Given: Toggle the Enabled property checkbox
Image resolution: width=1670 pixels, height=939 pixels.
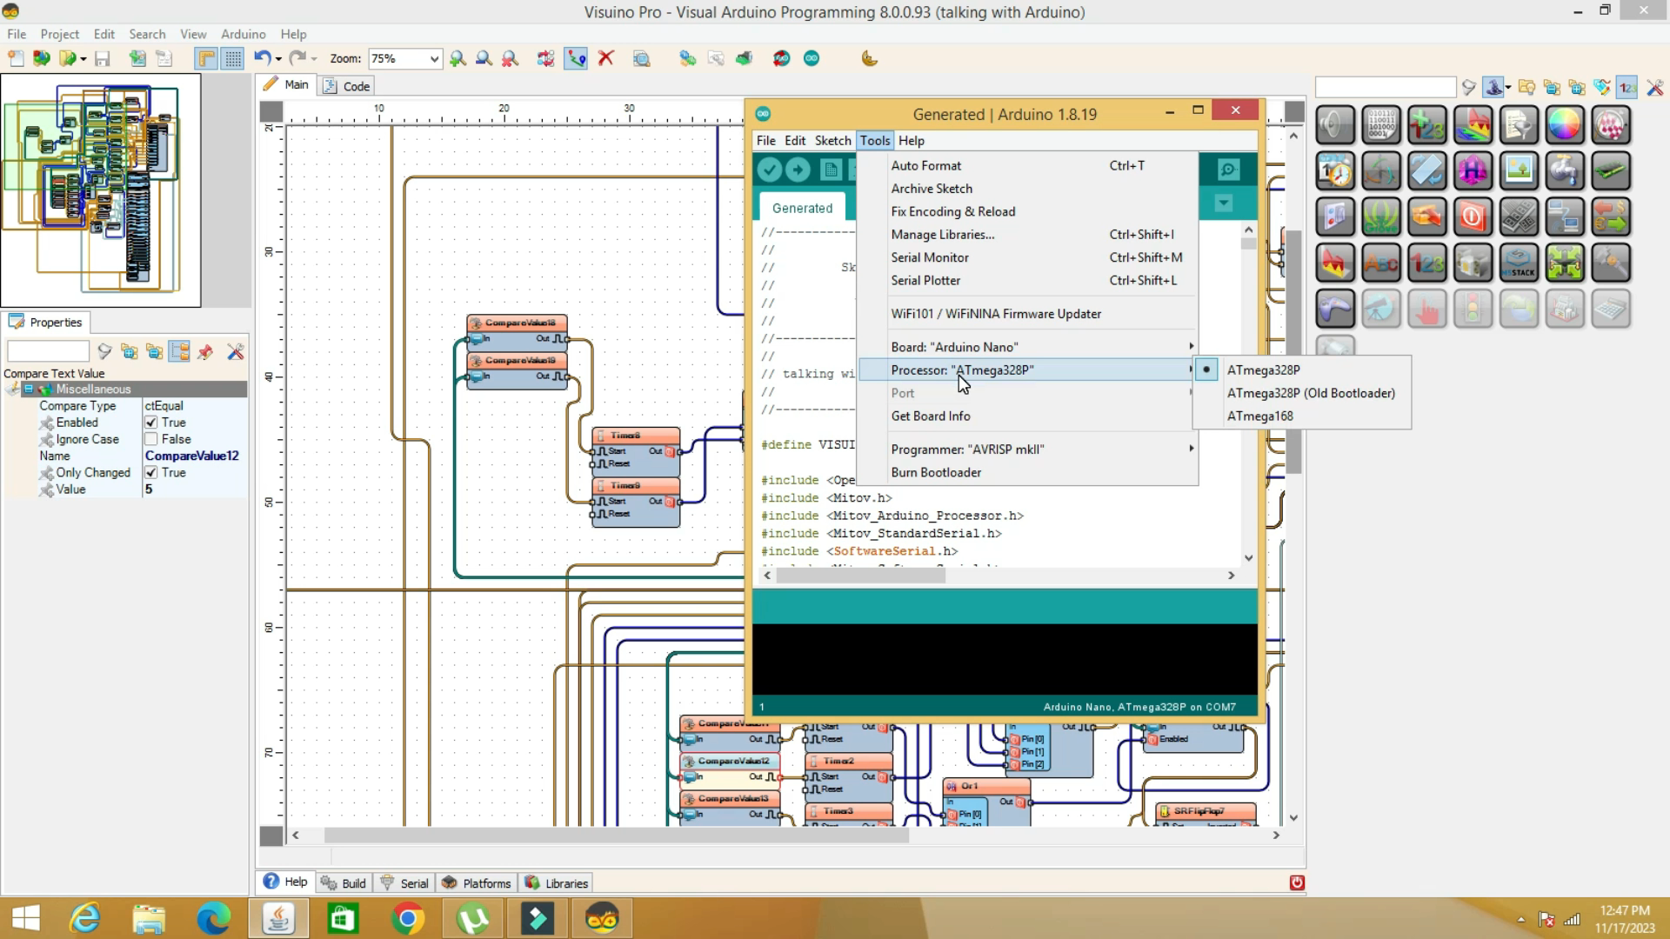Looking at the screenshot, I should click(x=151, y=423).
